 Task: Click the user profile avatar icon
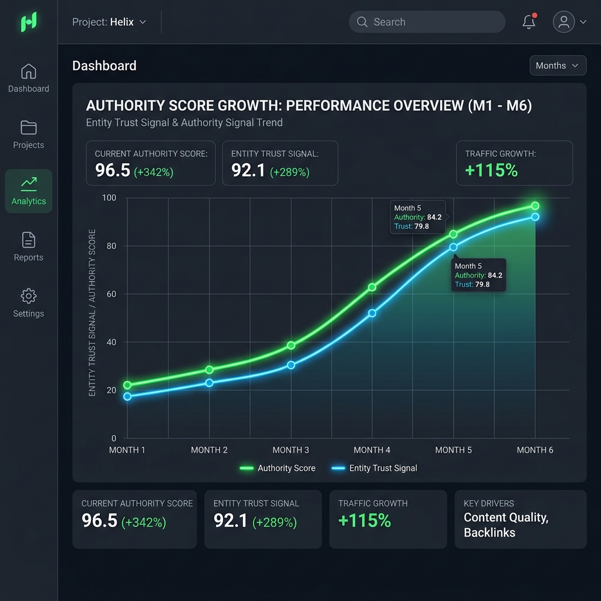[x=563, y=22]
